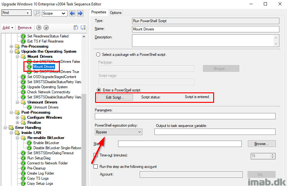287x186 pixels.
Task: Click the Upgrade the Operating System folder icon
Action: pyautogui.click(x=17, y=51)
